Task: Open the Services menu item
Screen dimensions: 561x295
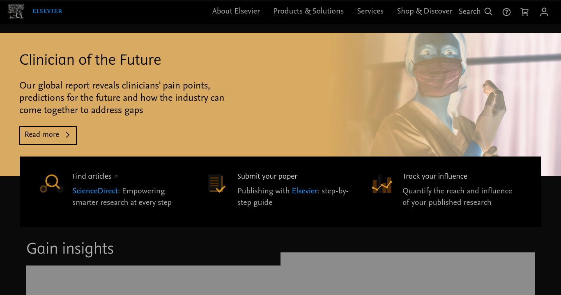Action: (370, 11)
